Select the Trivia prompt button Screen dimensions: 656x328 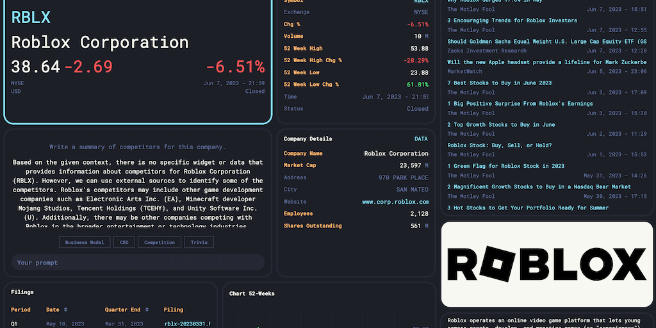coord(199,242)
